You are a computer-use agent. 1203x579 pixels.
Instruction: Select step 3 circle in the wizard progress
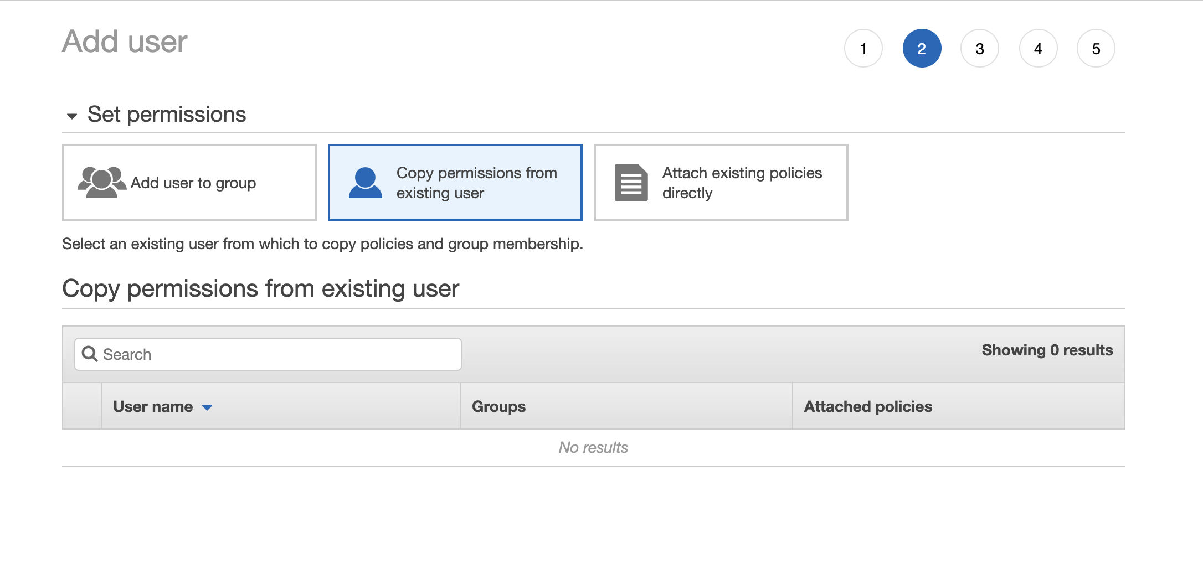click(980, 49)
